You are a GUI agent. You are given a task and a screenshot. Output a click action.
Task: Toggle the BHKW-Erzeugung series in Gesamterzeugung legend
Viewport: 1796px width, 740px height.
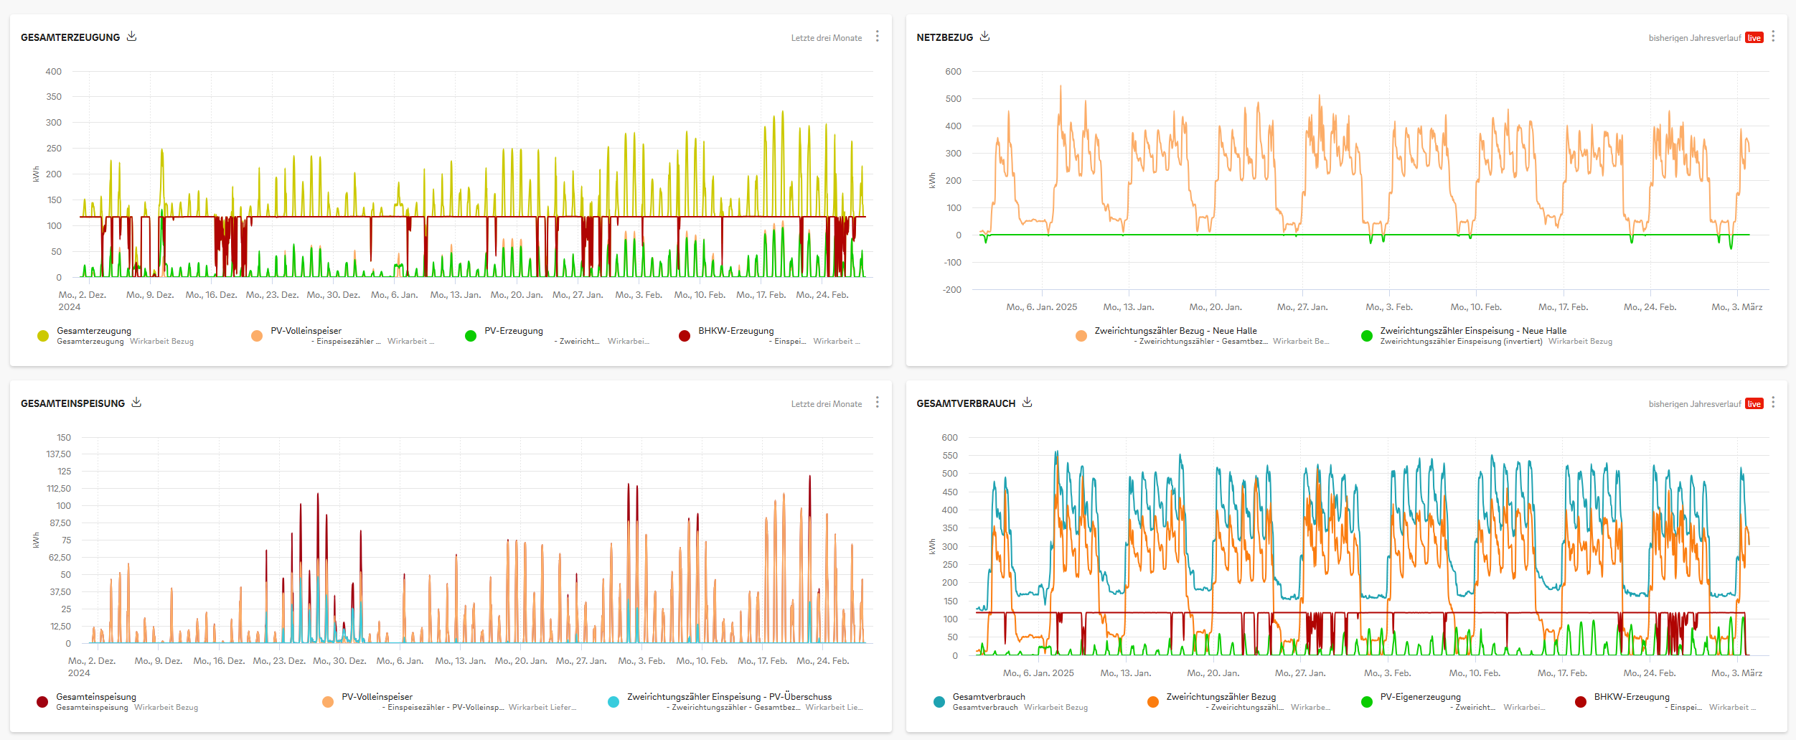735,331
